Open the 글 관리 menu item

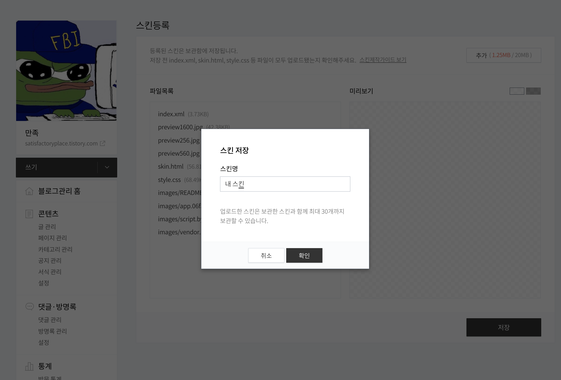[47, 227]
